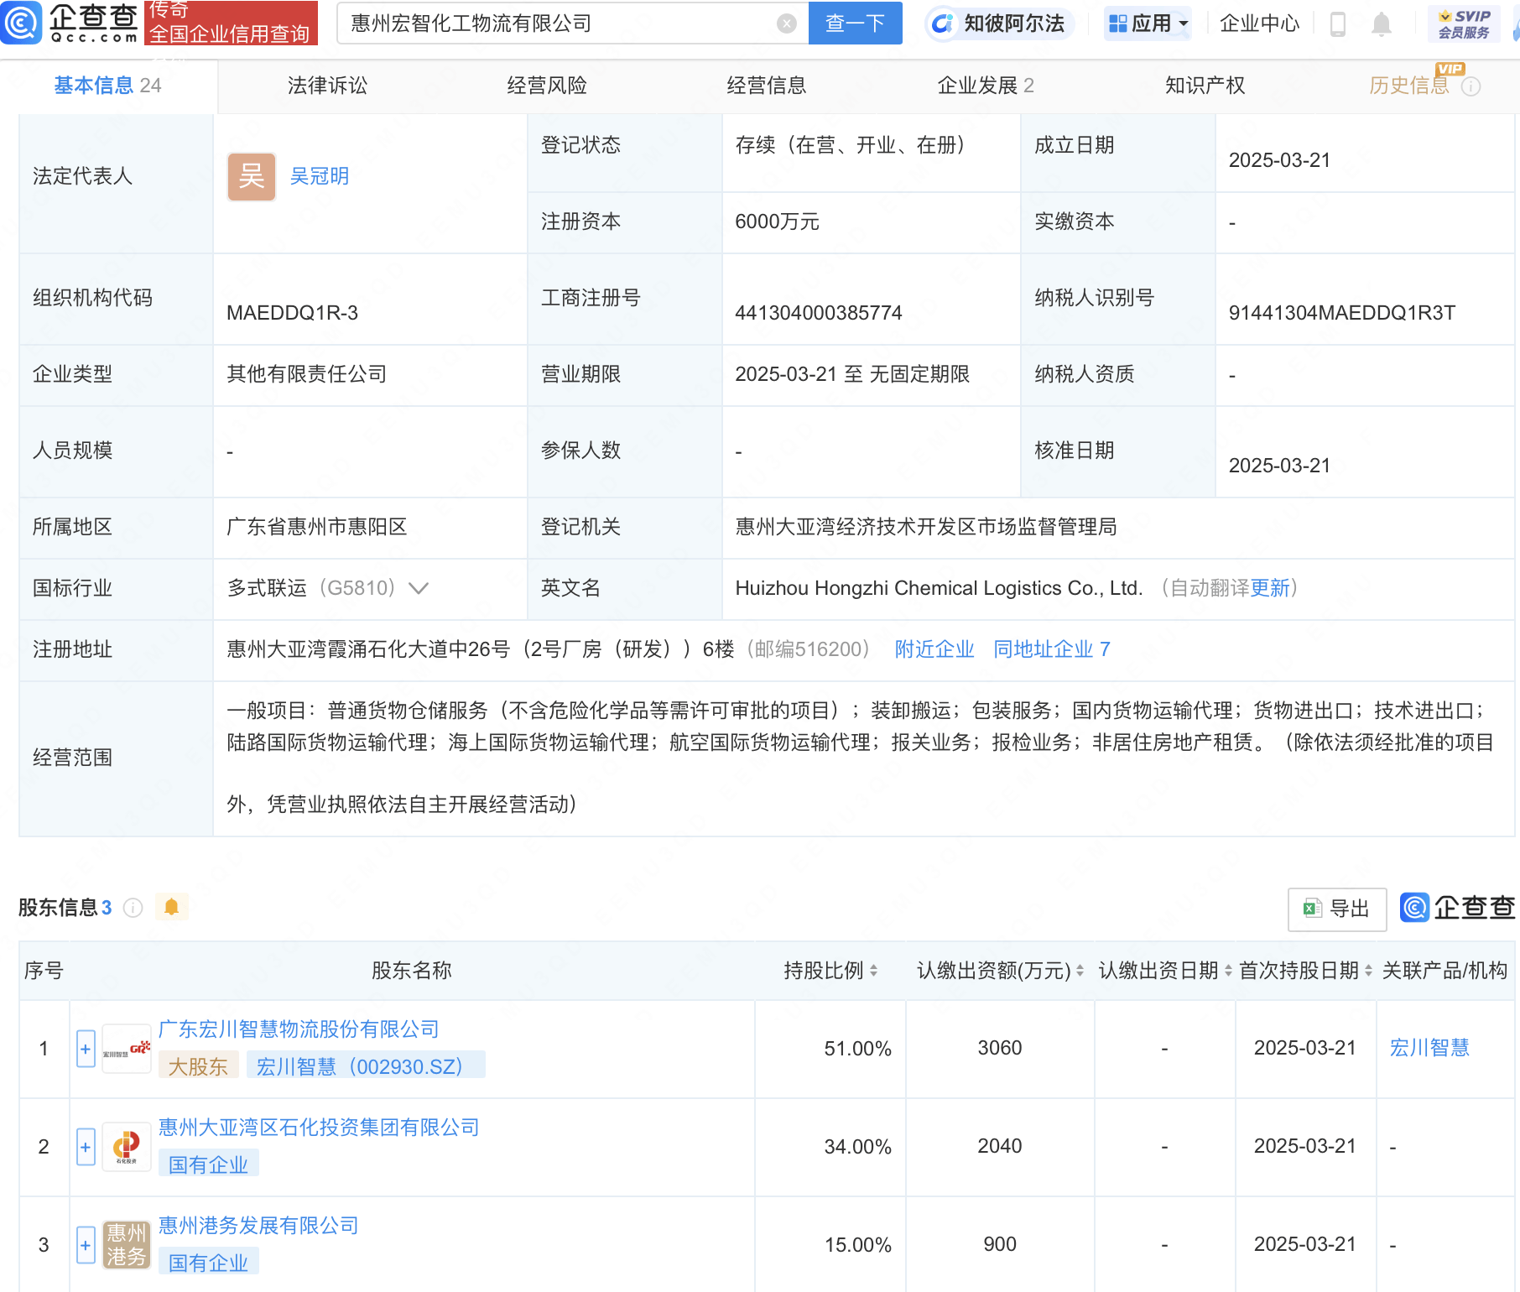This screenshot has width=1520, height=1292.
Task: Click 51.00% shareholding value
Action: [857, 1049]
